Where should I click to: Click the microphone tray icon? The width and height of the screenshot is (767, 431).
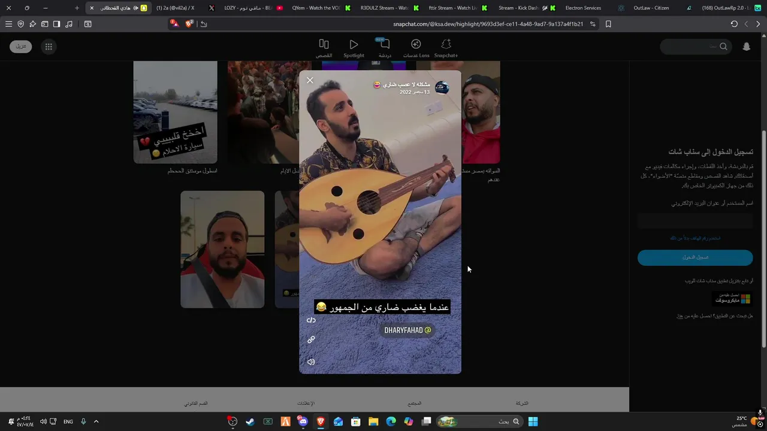(x=83, y=421)
